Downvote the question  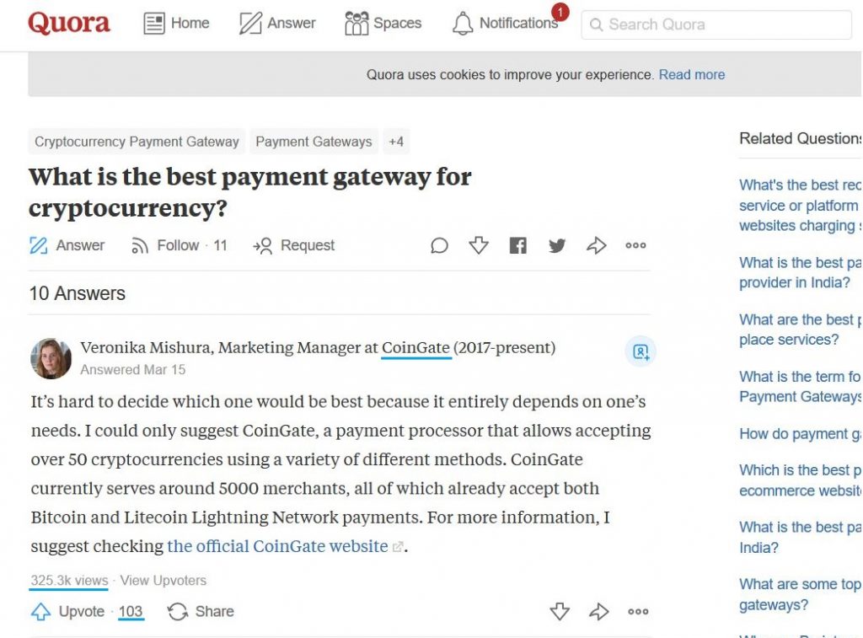coord(479,245)
